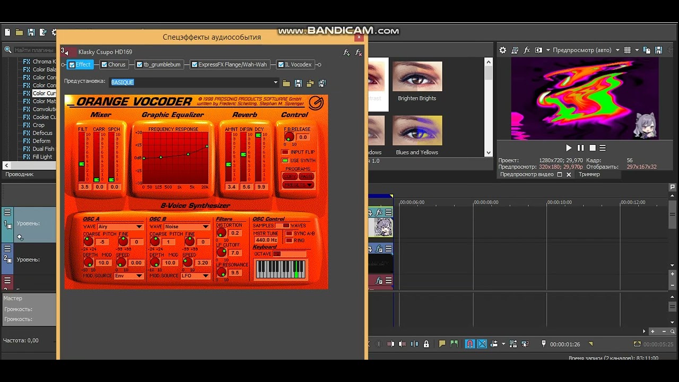Save the project with the floppy icon
The image size is (679, 382).
click(x=31, y=32)
